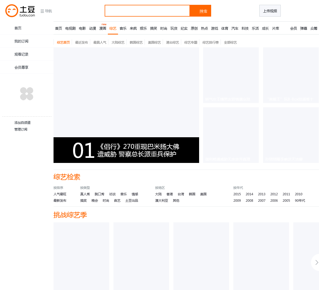Select 综艺专题 sub-tab

[x=191, y=43]
